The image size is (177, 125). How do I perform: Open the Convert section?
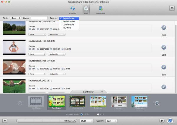(x=73, y=10)
